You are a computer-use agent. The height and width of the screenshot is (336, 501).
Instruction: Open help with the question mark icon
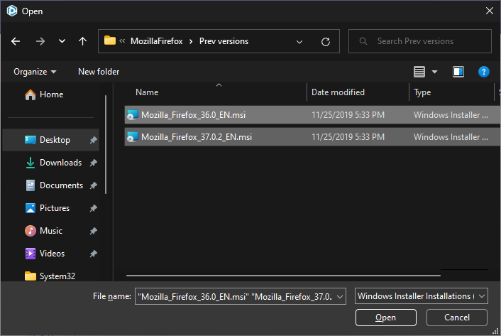484,72
